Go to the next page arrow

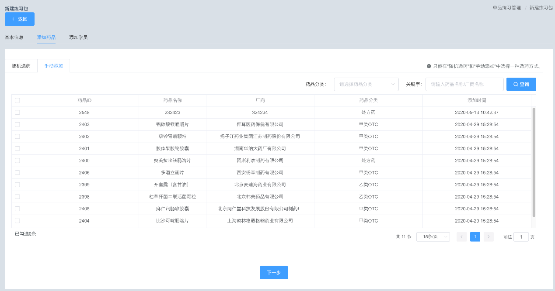click(x=489, y=237)
